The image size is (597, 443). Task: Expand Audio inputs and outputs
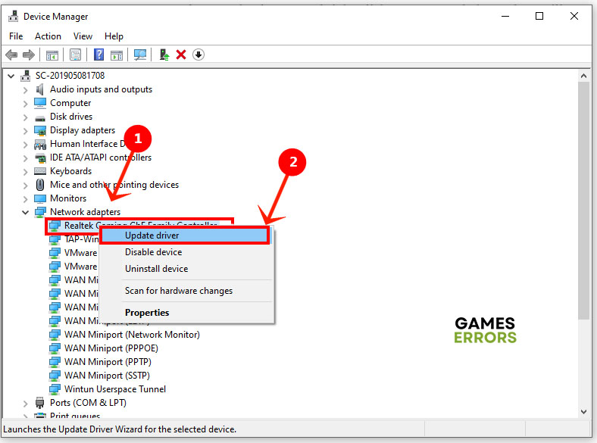pyautogui.click(x=25, y=90)
